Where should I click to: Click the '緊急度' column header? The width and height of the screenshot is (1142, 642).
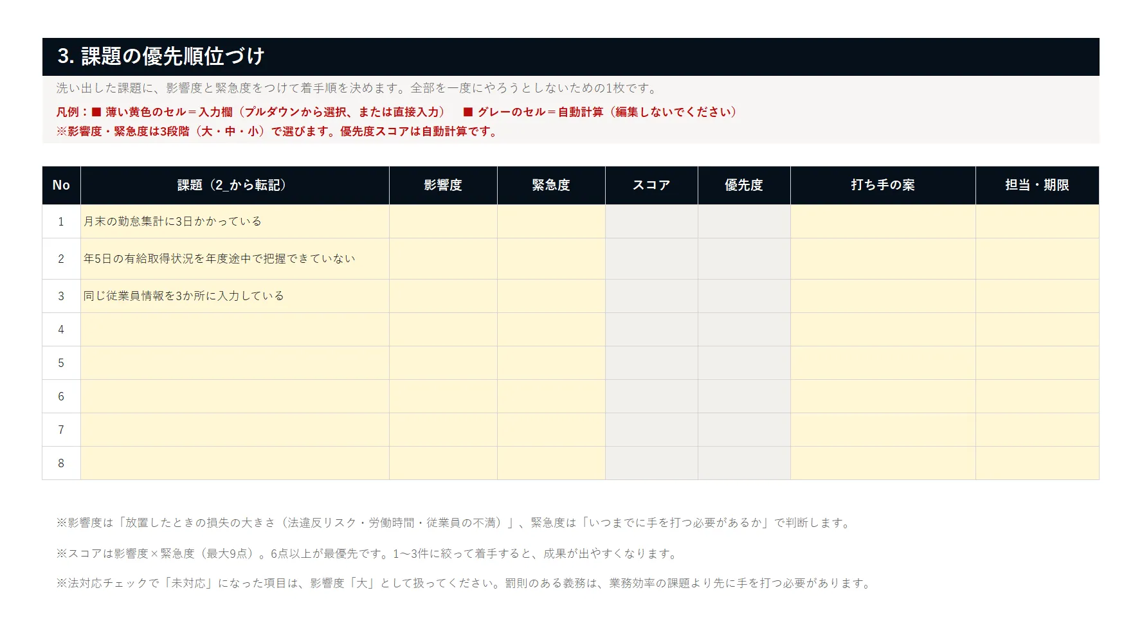tap(551, 185)
